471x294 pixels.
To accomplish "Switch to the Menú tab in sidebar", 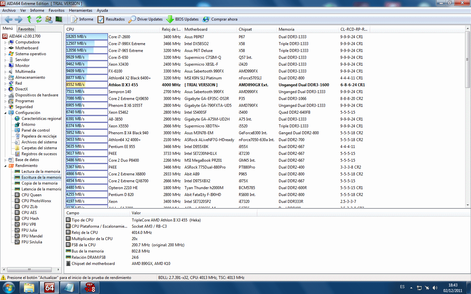I will coord(8,28).
